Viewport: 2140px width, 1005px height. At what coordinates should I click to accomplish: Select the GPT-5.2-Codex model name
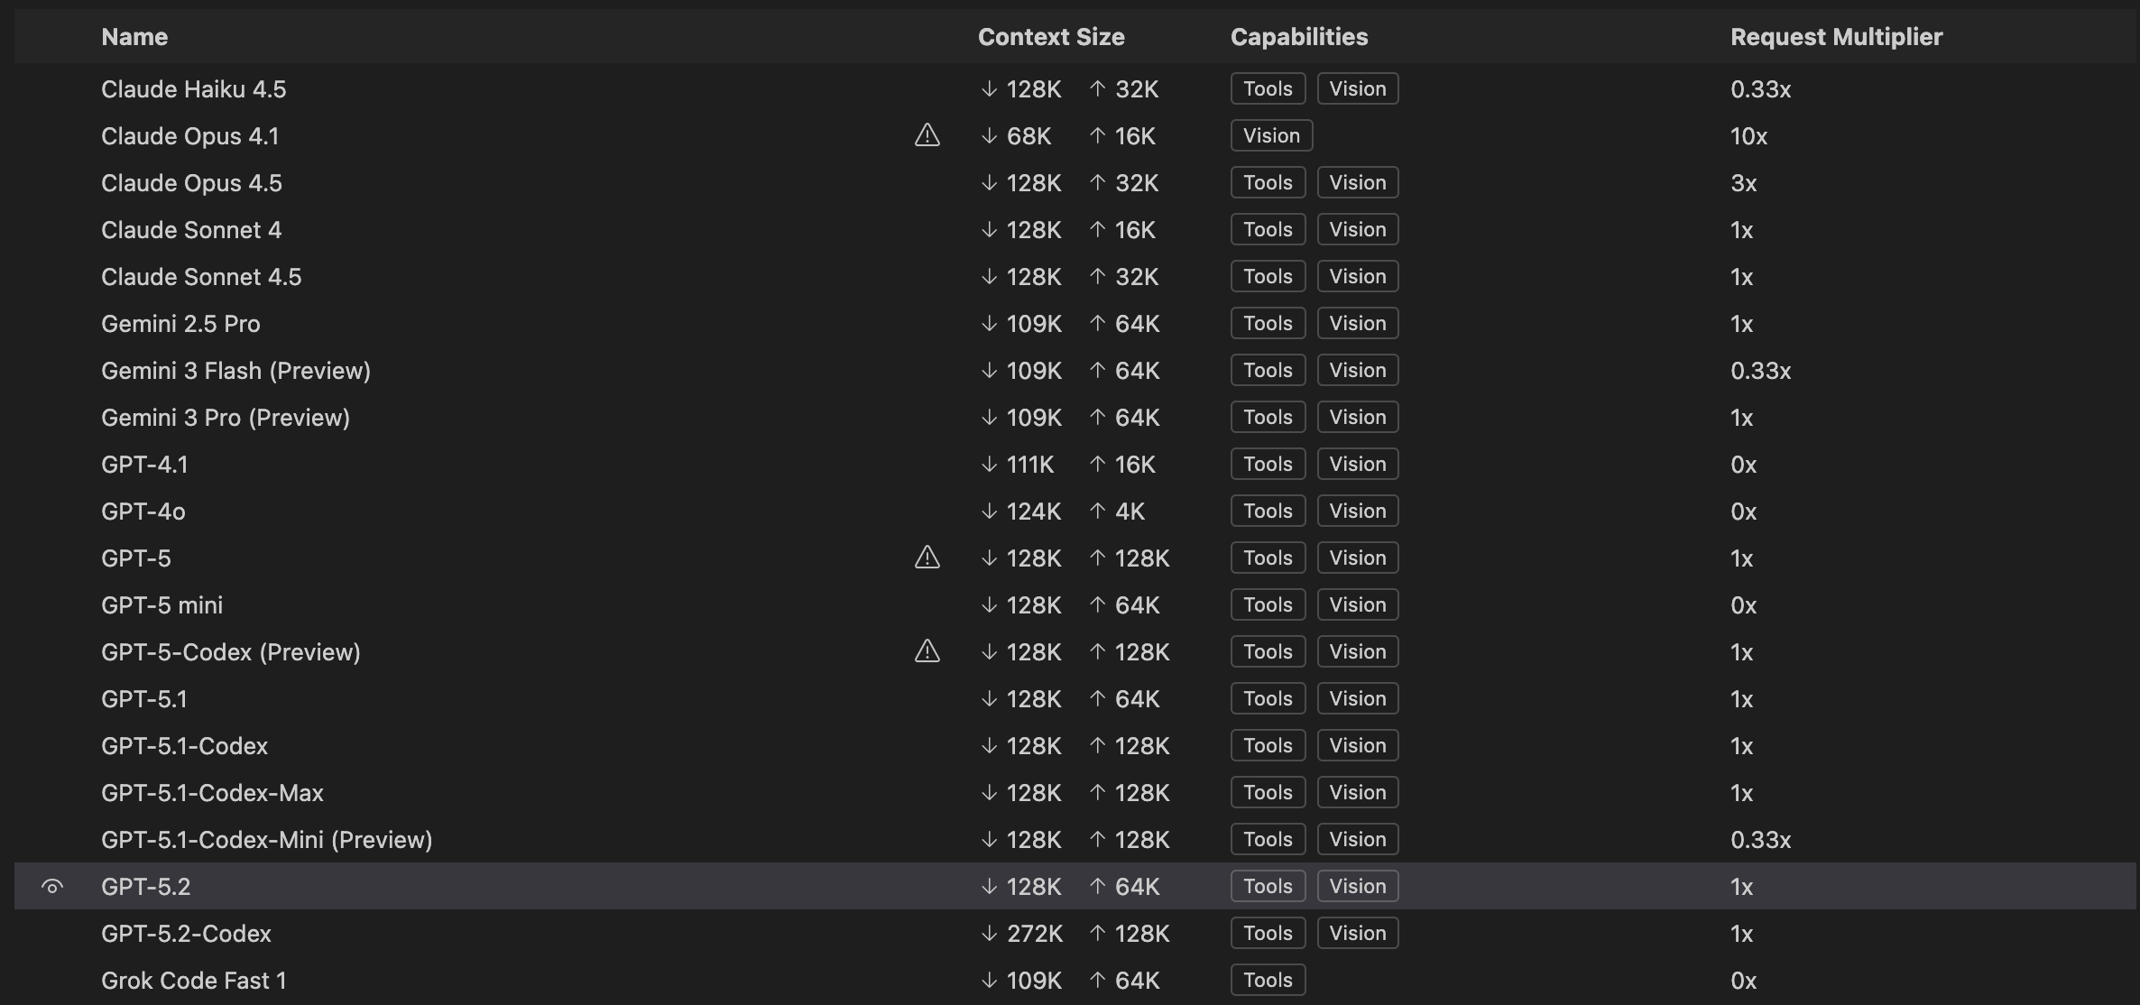click(x=186, y=934)
